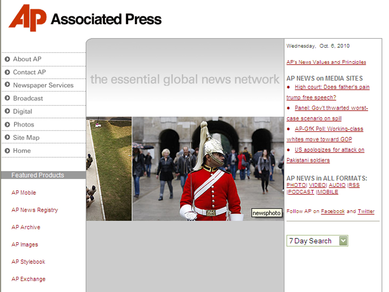Follow AP via the Twitter link
Image resolution: width=389 pixels, height=292 pixels.
[366, 211]
